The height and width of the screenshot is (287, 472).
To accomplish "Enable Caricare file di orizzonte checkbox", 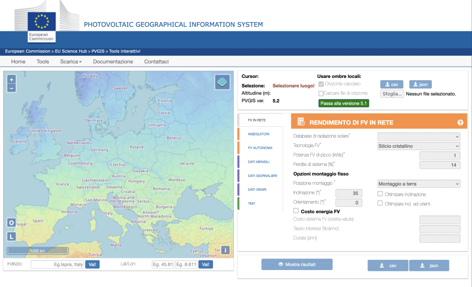I will tap(321, 93).
